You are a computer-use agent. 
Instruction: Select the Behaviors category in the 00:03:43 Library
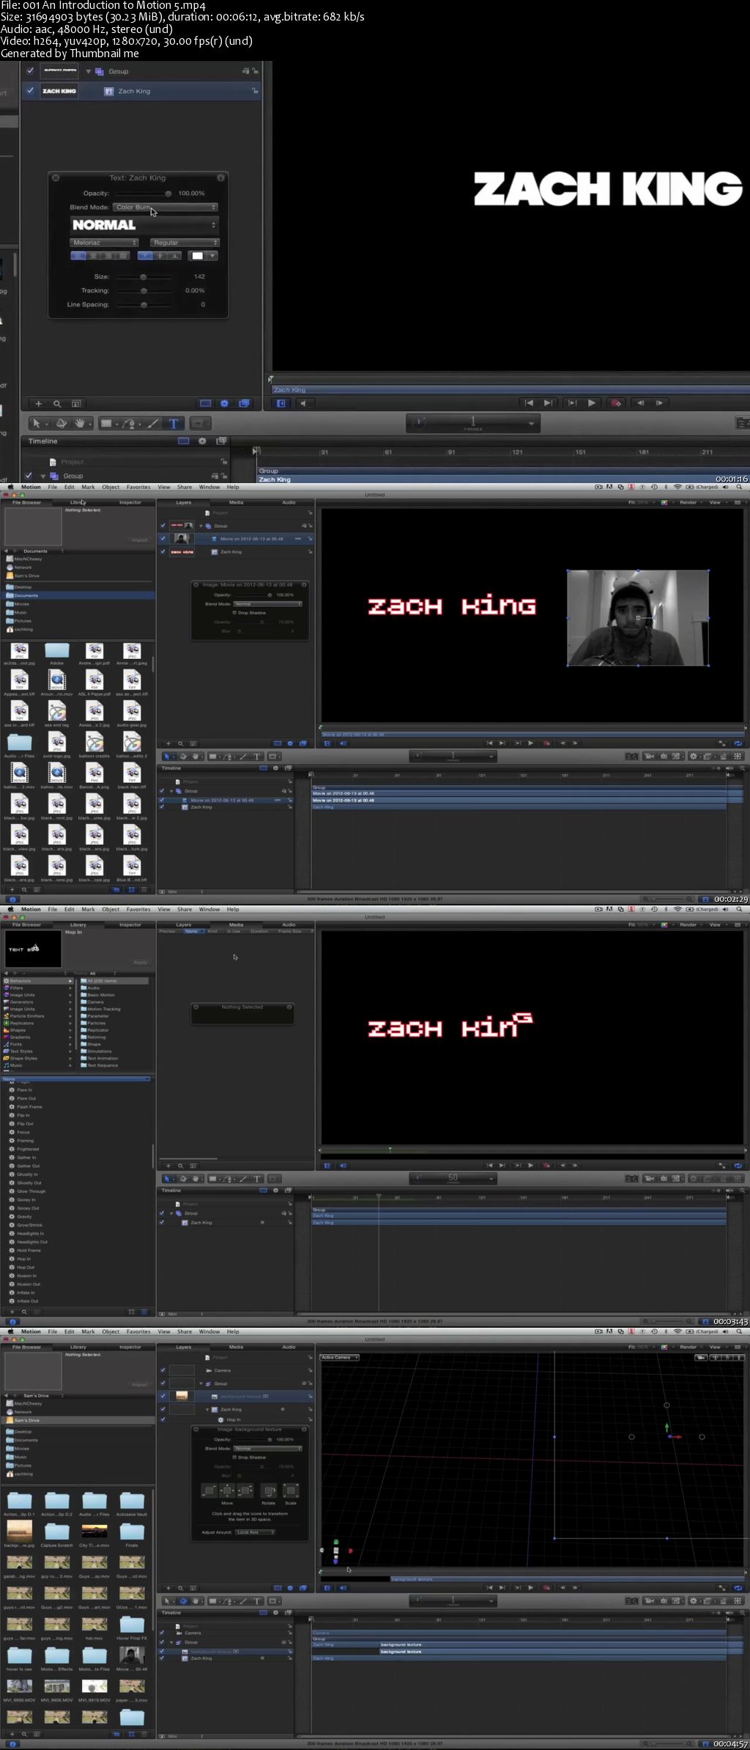click(38, 981)
